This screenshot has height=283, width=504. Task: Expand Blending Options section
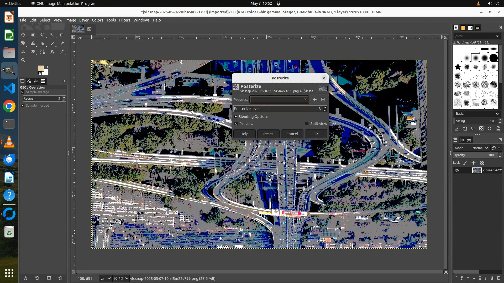point(235,117)
